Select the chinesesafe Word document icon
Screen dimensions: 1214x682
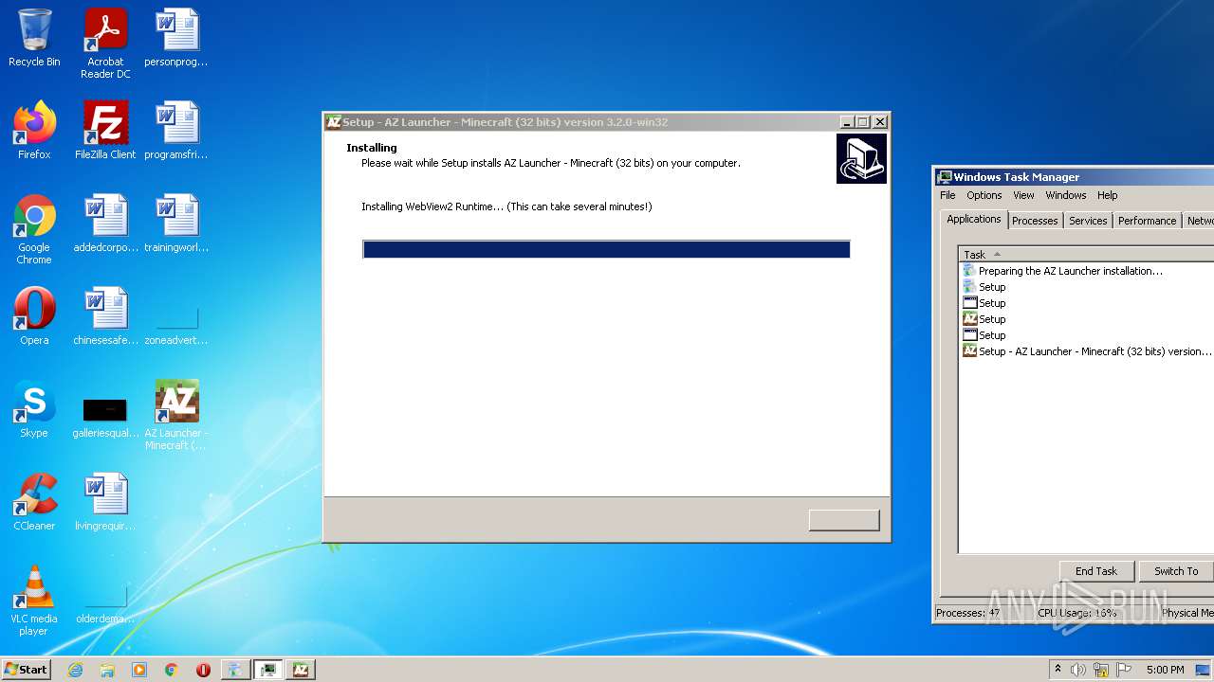(105, 316)
